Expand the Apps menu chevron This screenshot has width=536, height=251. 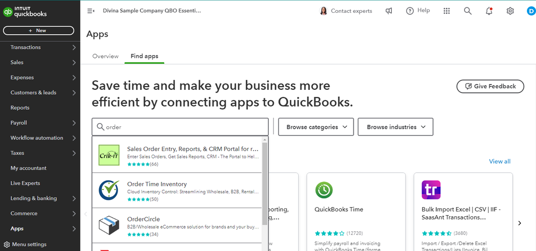74,229
